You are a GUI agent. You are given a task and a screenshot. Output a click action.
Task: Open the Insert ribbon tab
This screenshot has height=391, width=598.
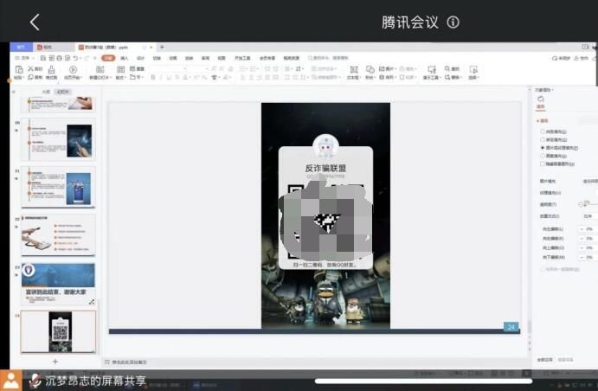click(125, 58)
